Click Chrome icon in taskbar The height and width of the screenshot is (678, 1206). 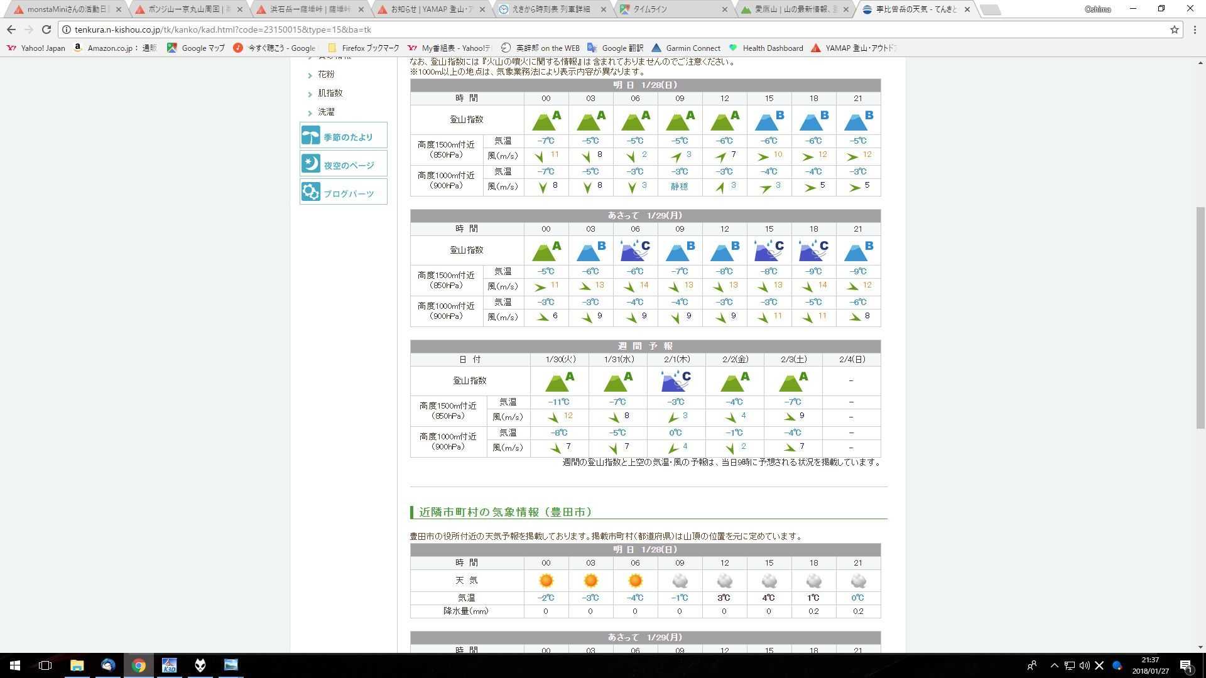tap(138, 665)
